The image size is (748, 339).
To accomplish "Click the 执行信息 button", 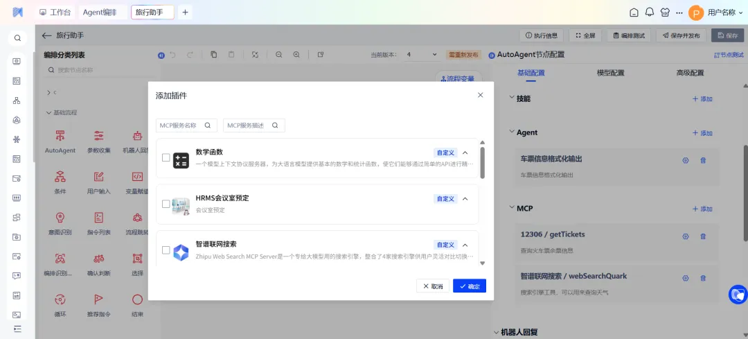I will point(542,35).
